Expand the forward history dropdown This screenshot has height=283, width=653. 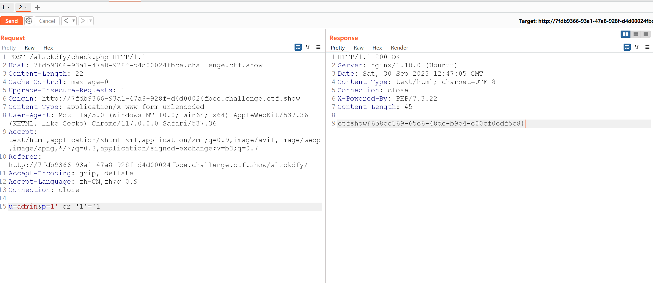point(91,21)
